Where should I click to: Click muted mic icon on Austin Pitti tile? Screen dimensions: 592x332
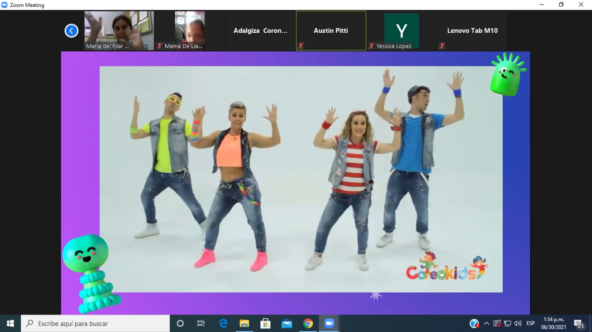[x=301, y=46]
